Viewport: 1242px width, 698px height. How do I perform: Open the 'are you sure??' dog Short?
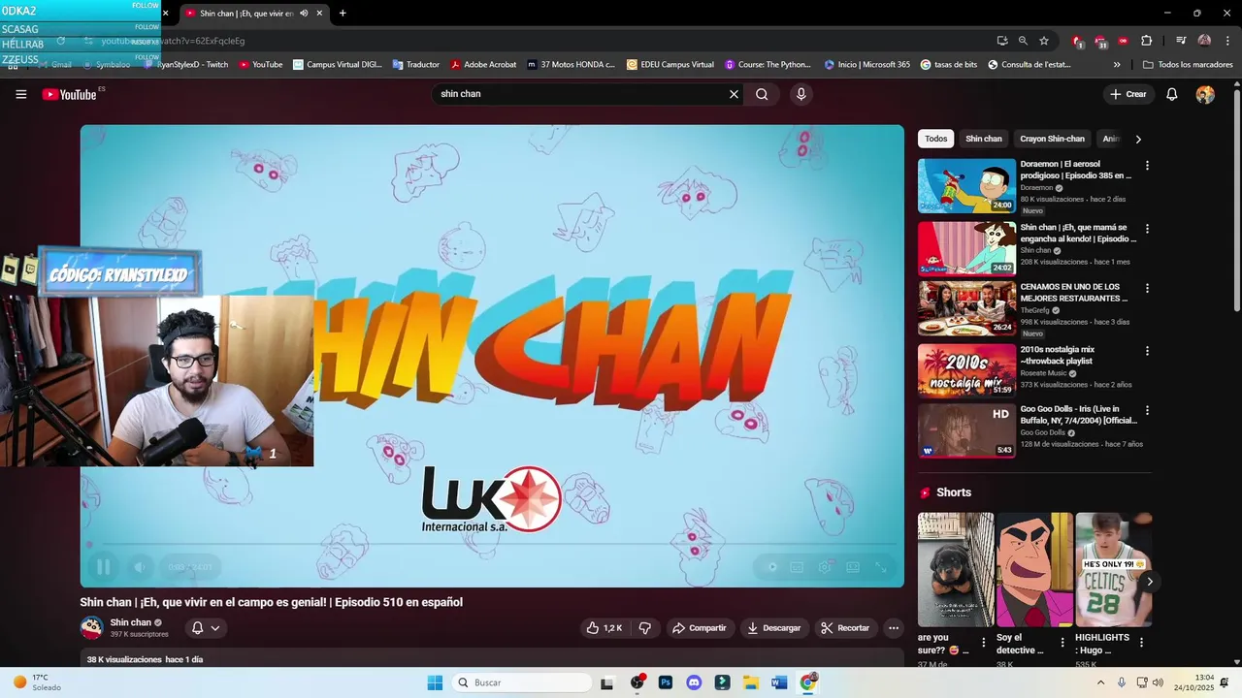pos(956,570)
